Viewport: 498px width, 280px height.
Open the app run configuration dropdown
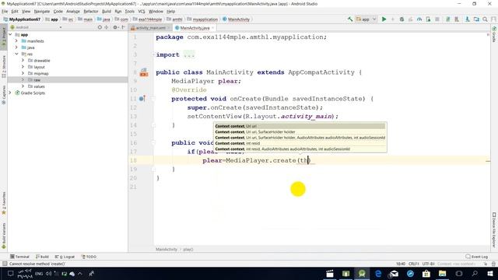pos(366,19)
